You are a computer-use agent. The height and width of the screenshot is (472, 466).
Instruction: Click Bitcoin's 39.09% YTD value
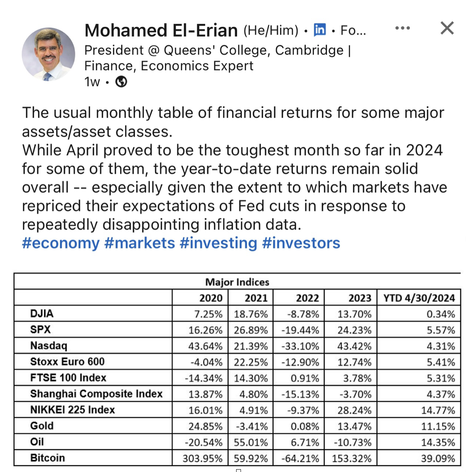pos(438,458)
